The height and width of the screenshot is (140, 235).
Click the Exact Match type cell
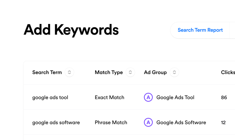tap(109, 97)
